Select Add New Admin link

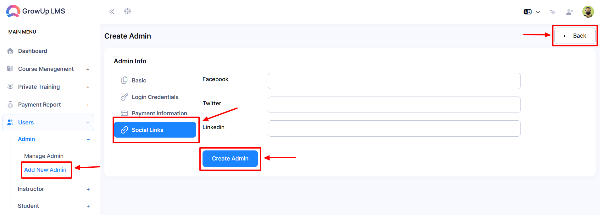coord(45,170)
